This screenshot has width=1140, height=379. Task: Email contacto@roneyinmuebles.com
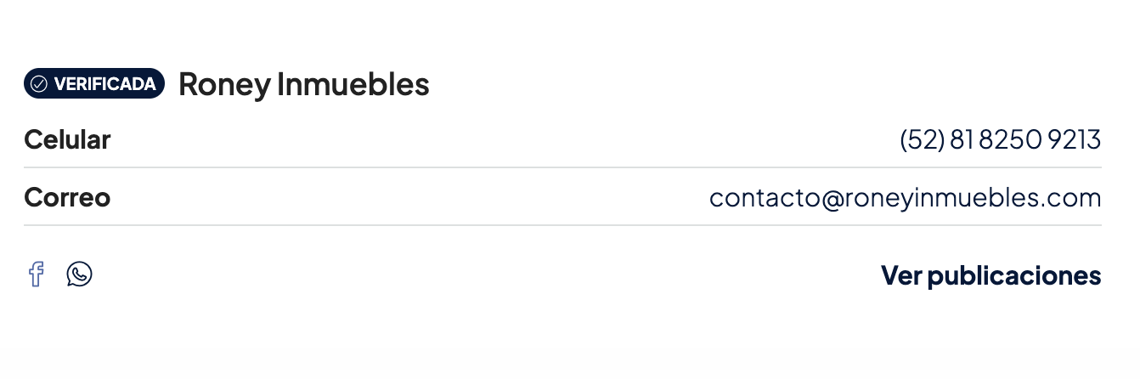click(905, 198)
